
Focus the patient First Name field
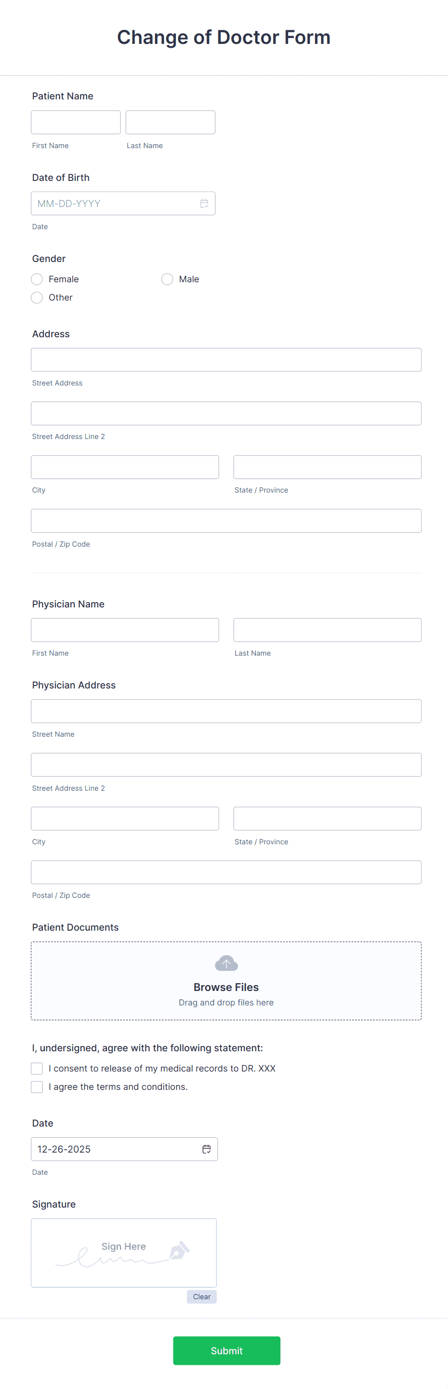[75, 122]
